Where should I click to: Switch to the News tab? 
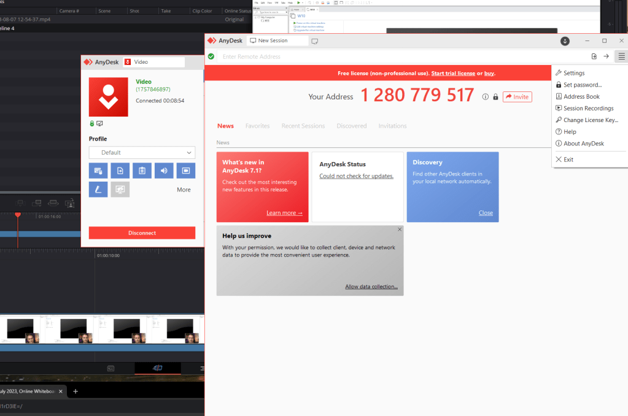point(225,126)
